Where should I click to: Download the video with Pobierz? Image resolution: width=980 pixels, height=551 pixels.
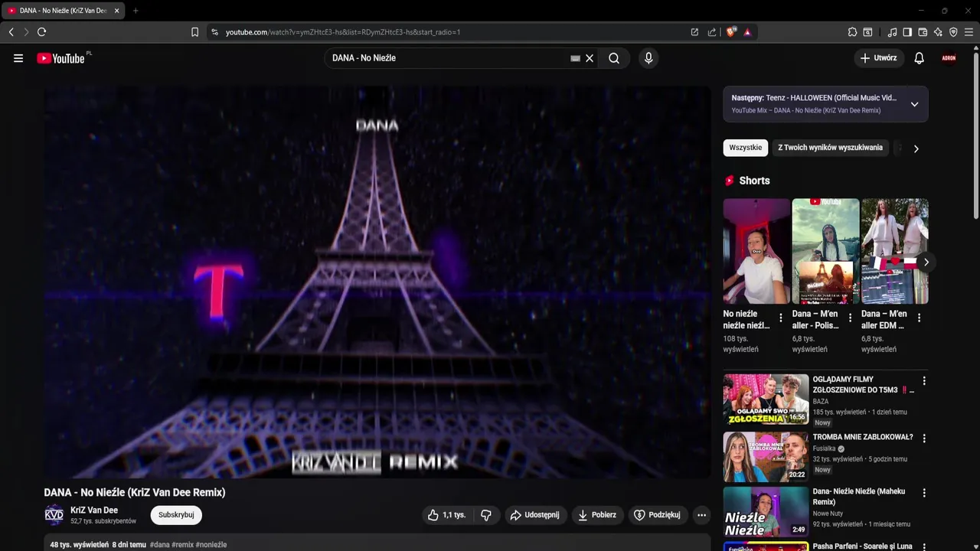tap(597, 515)
